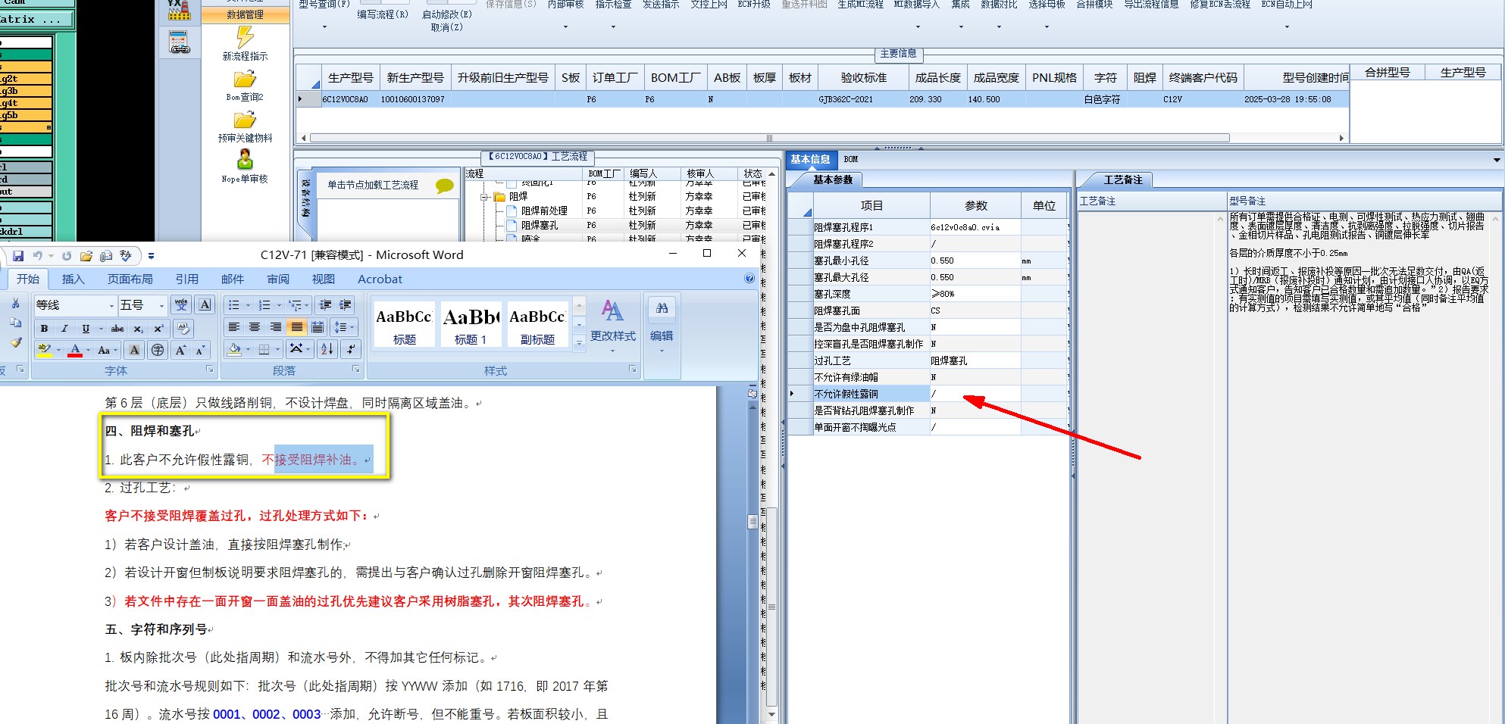Shrink font size with A-down icon

(x=200, y=350)
